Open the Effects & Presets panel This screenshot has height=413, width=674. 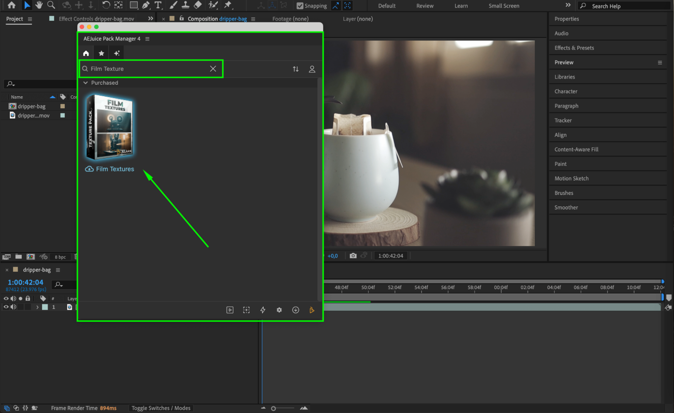(x=574, y=48)
